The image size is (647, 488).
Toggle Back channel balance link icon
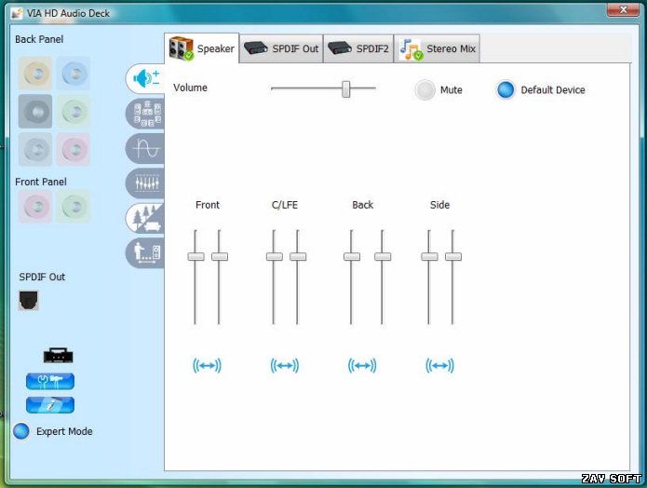pos(362,365)
